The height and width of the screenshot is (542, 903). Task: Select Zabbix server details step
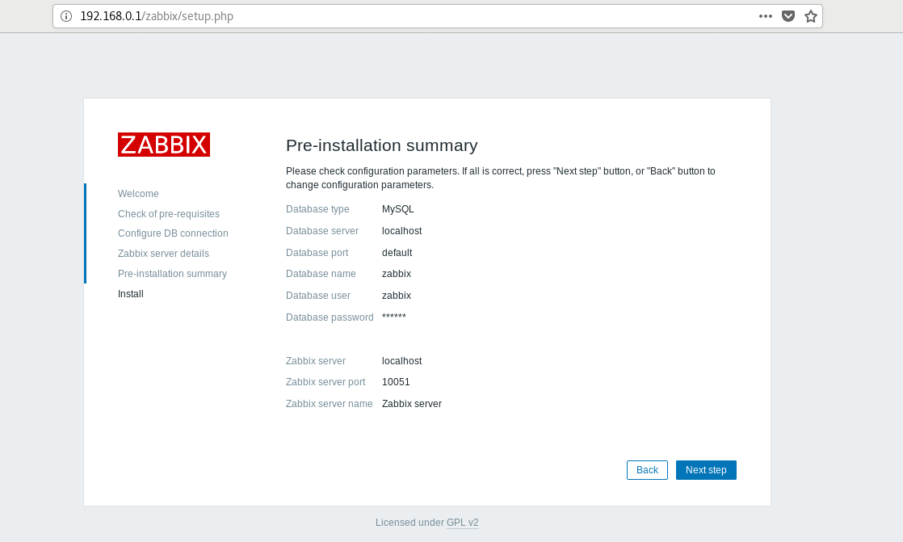tap(163, 254)
